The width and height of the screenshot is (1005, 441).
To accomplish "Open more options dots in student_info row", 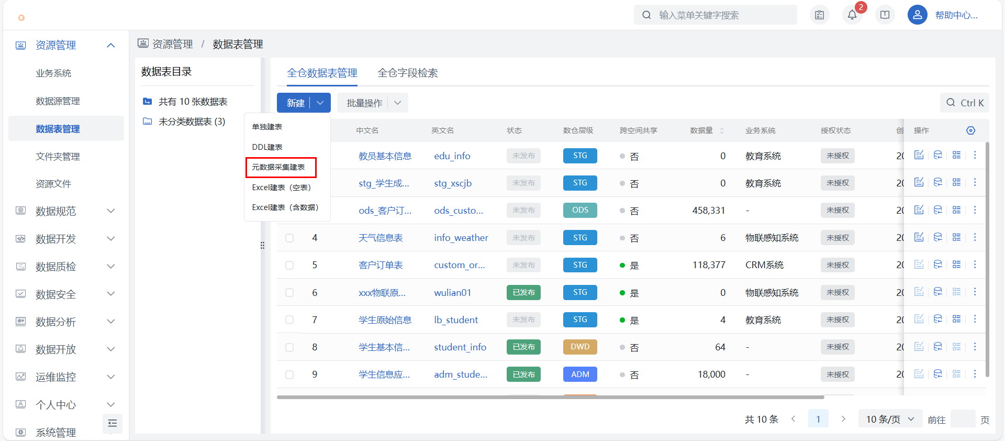I will pyautogui.click(x=975, y=347).
